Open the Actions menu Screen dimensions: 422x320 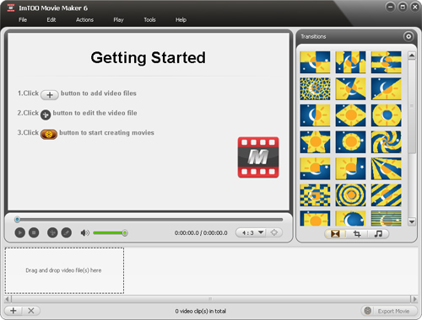tap(84, 19)
